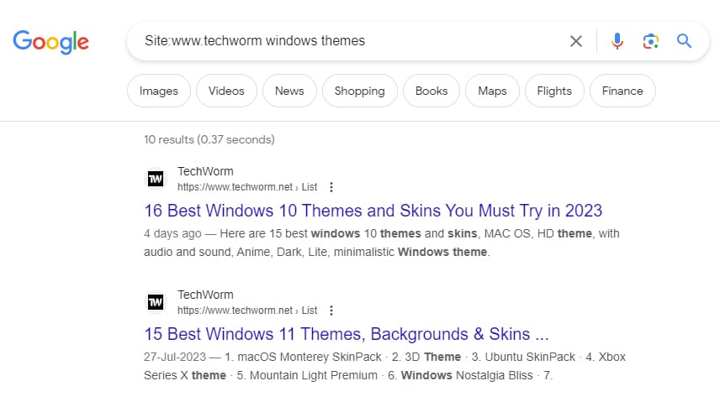Switch to the Videos filter
720x402 pixels.
[x=226, y=91]
